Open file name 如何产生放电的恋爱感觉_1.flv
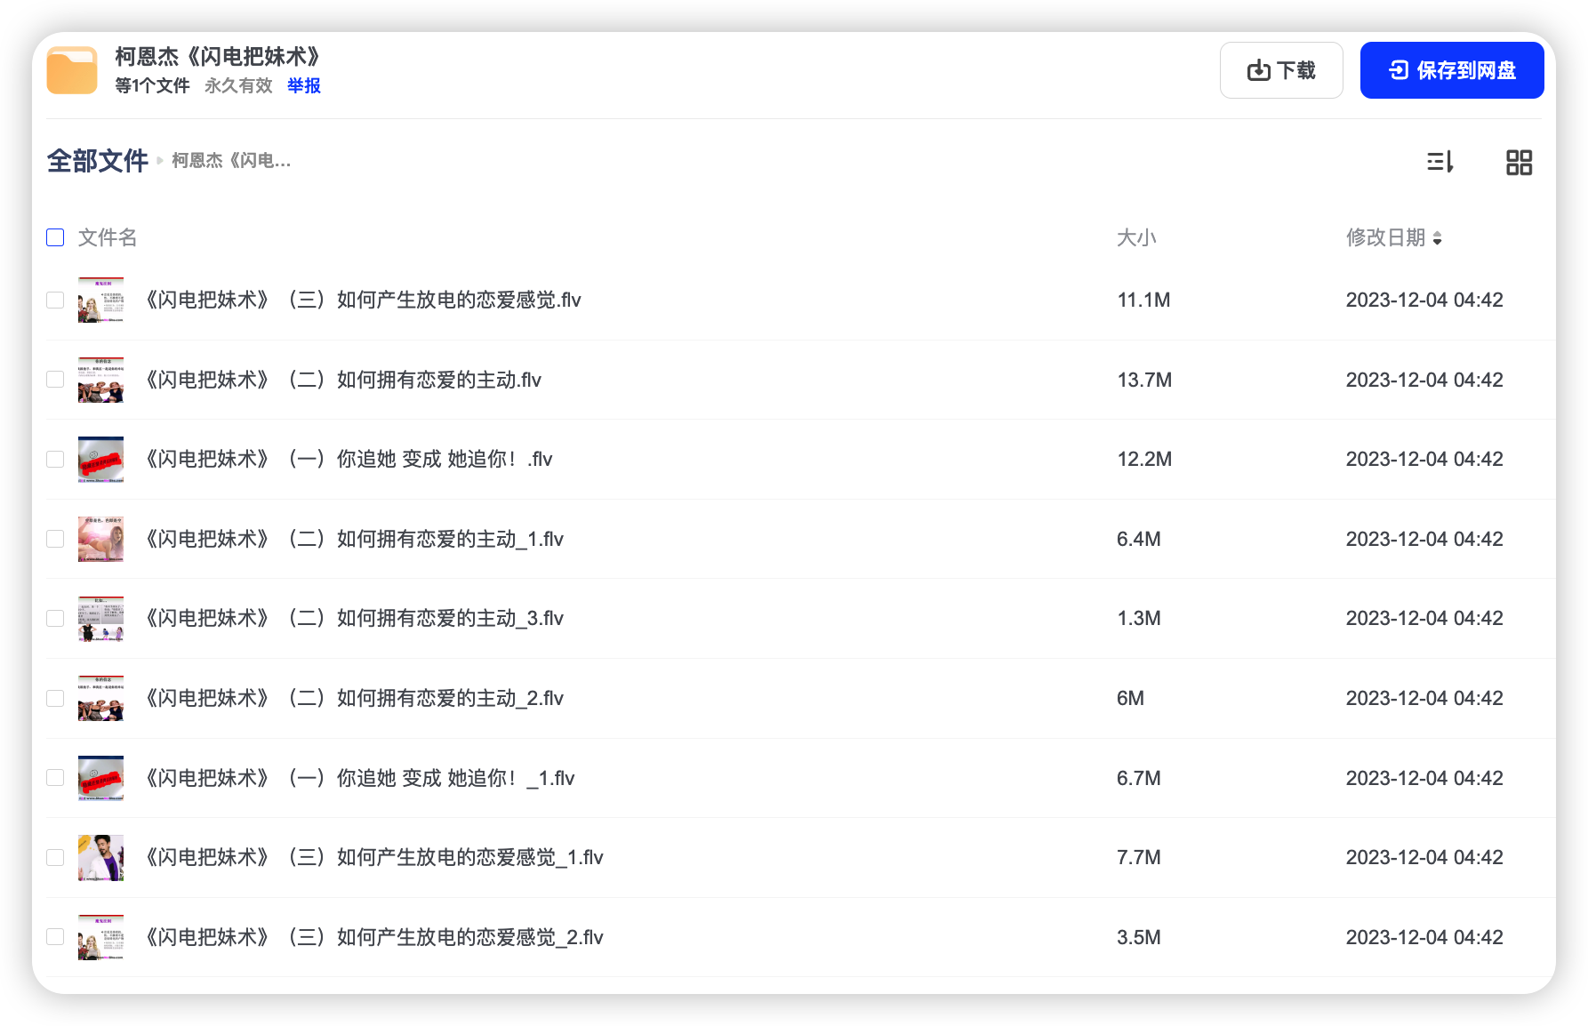 click(x=373, y=857)
